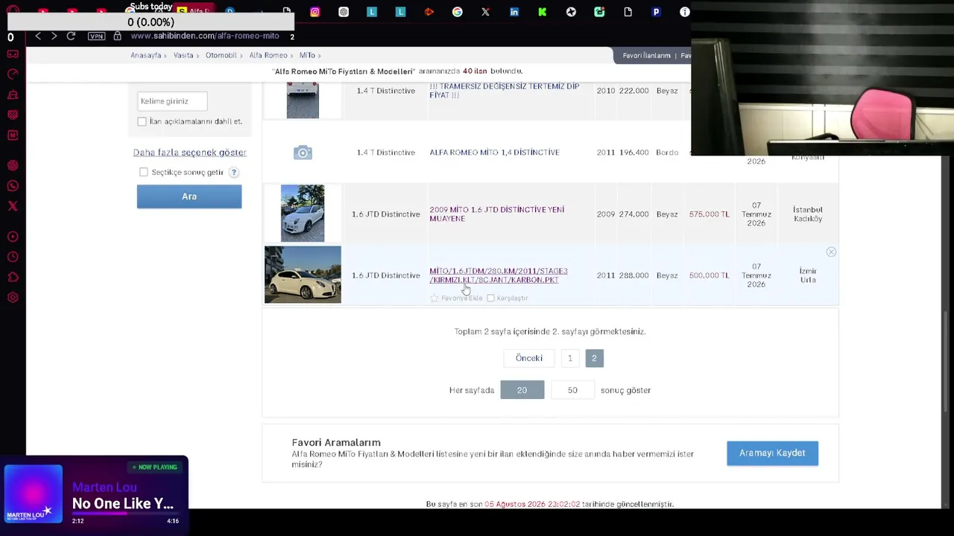Screen dimensions: 954x536
Task: Open thumbnail of the 2011 İzmir Mito
Action: [303, 275]
